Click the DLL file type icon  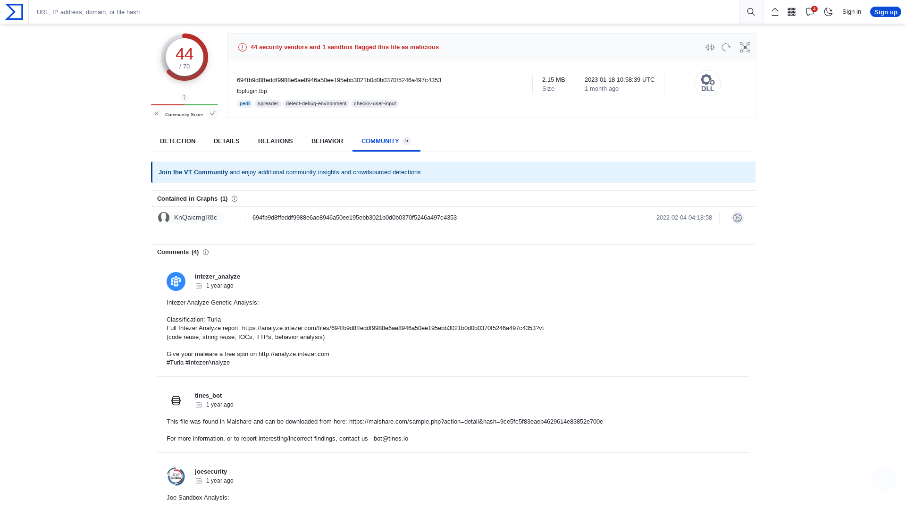click(x=708, y=83)
